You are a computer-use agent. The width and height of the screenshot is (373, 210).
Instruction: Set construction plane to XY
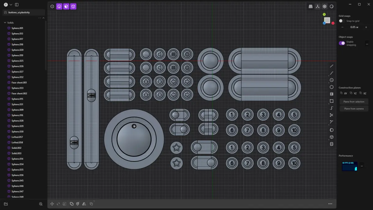(x=343, y=93)
